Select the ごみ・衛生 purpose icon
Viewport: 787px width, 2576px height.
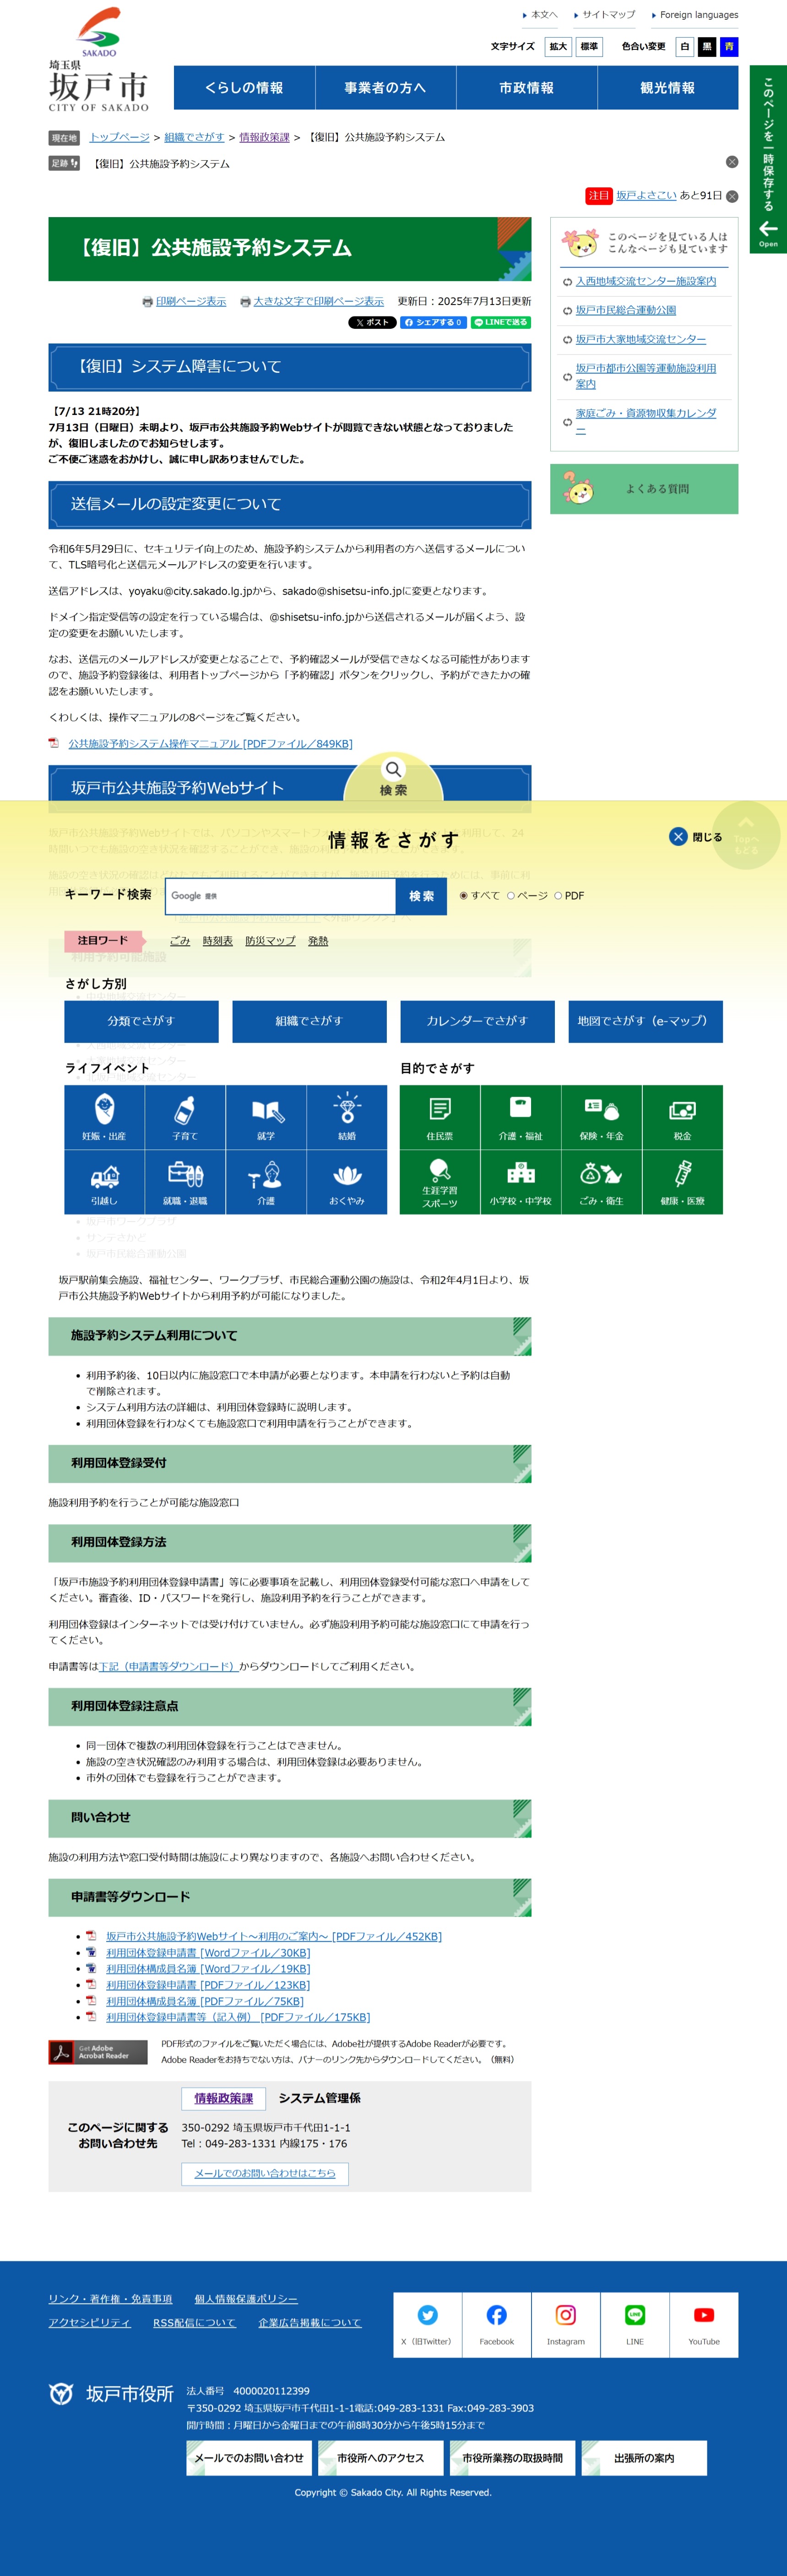[x=601, y=1182]
